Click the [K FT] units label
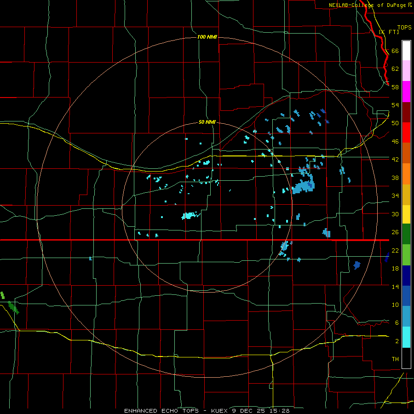The height and width of the screenshot is (414, 414). (x=389, y=32)
